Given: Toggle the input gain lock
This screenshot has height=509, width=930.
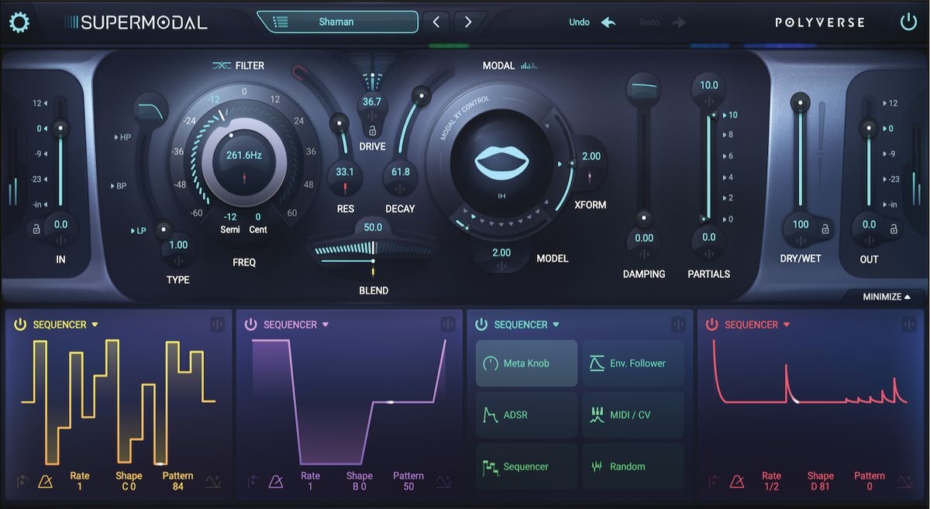Looking at the screenshot, I should coord(35,229).
